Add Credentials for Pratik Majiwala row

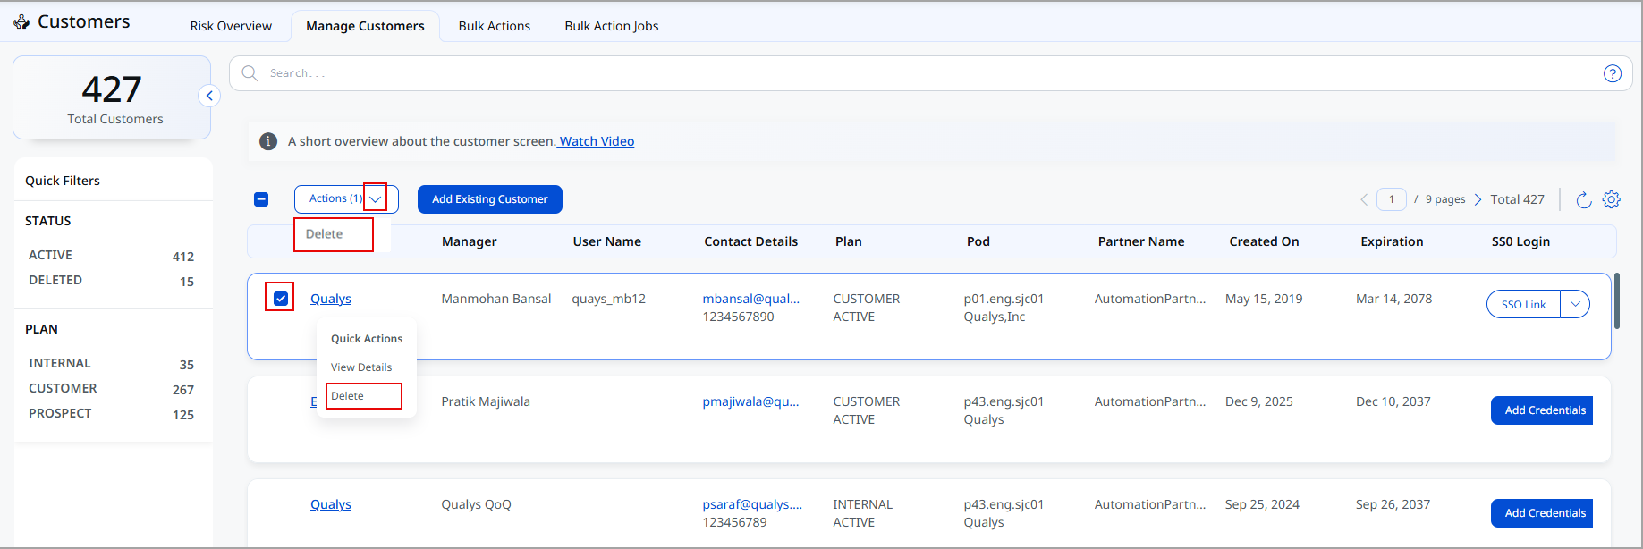point(1542,410)
